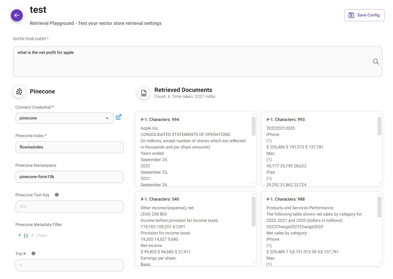
Task: Click the Pinecone logo icon
Action: point(19,92)
